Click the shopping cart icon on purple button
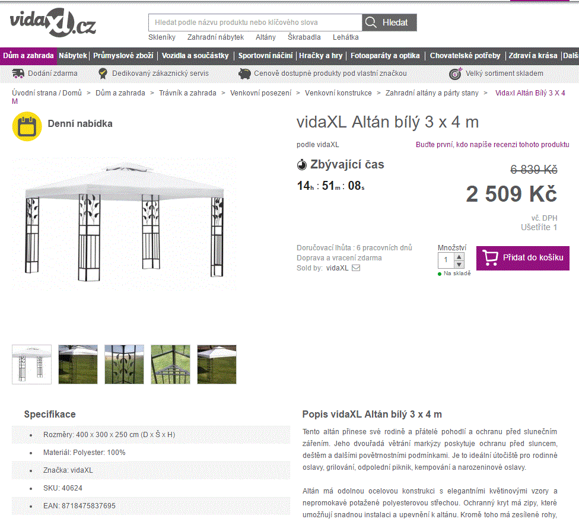 (491, 257)
